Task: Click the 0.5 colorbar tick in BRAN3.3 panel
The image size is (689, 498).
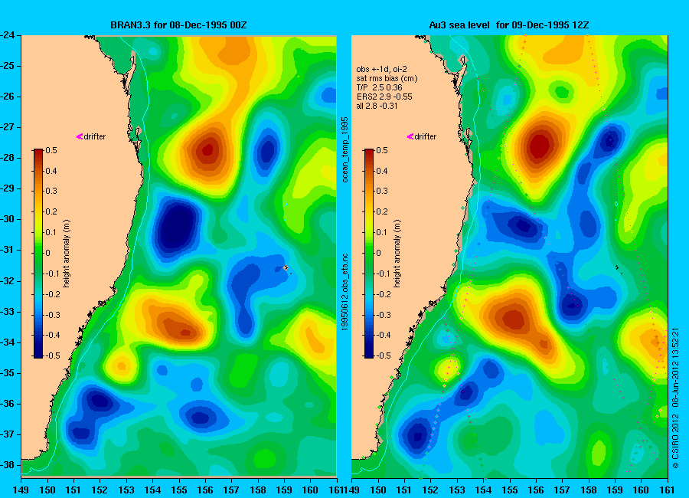Action: pyautogui.click(x=51, y=150)
